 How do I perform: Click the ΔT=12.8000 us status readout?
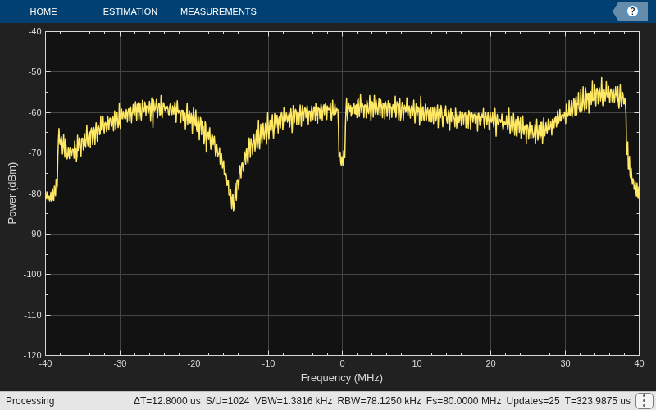pos(167,401)
